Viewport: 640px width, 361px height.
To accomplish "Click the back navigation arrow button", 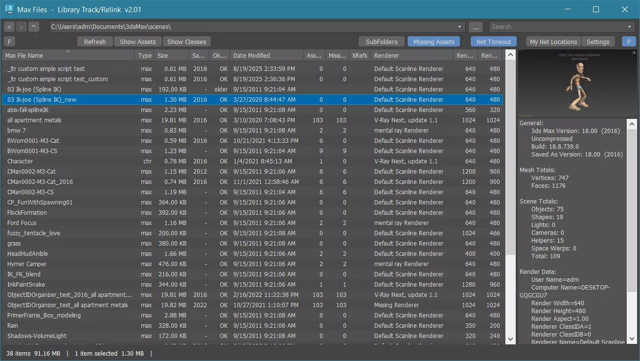I will tap(9, 27).
